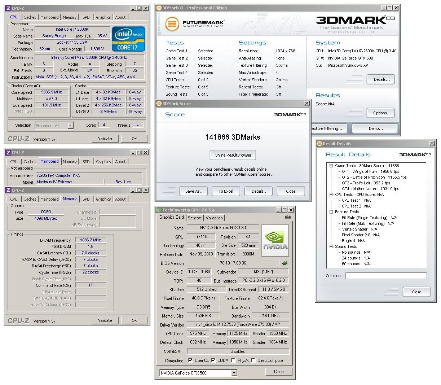
Task: Collapse the Sound Tests tree node
Action: (x=331, y=247)
